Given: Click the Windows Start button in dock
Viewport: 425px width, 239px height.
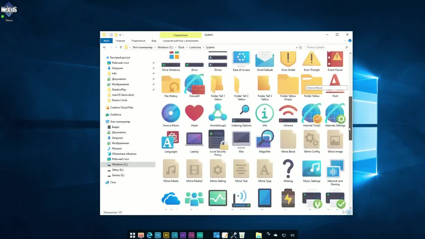Looking at the screenshot, I should tap(132, 235).
